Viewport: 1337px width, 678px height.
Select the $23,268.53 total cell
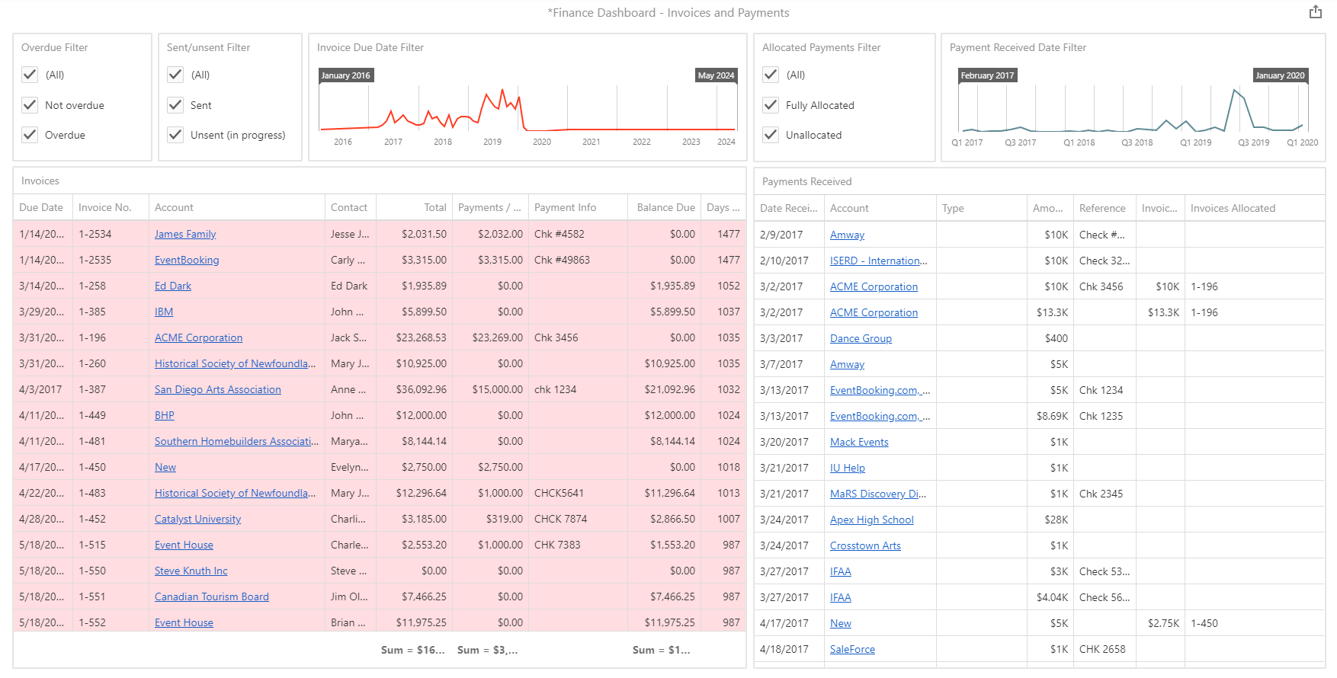point(414,337)
